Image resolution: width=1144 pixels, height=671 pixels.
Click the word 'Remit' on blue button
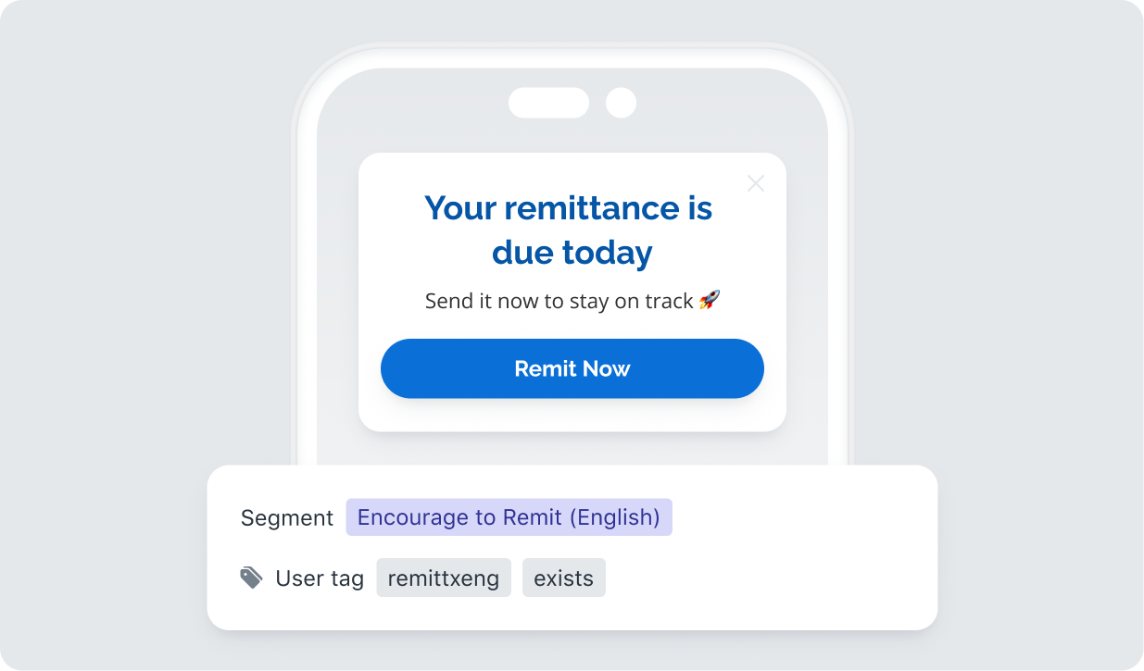tap(546, 368)
